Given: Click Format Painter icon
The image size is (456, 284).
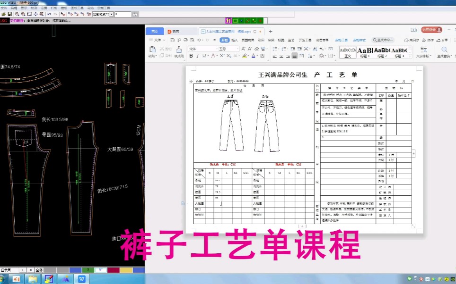Looking at the screenshot, I should 179,50.
